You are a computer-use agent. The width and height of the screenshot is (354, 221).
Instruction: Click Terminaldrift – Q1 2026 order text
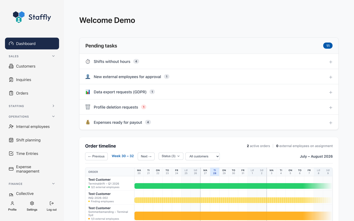tap(104, 183)
